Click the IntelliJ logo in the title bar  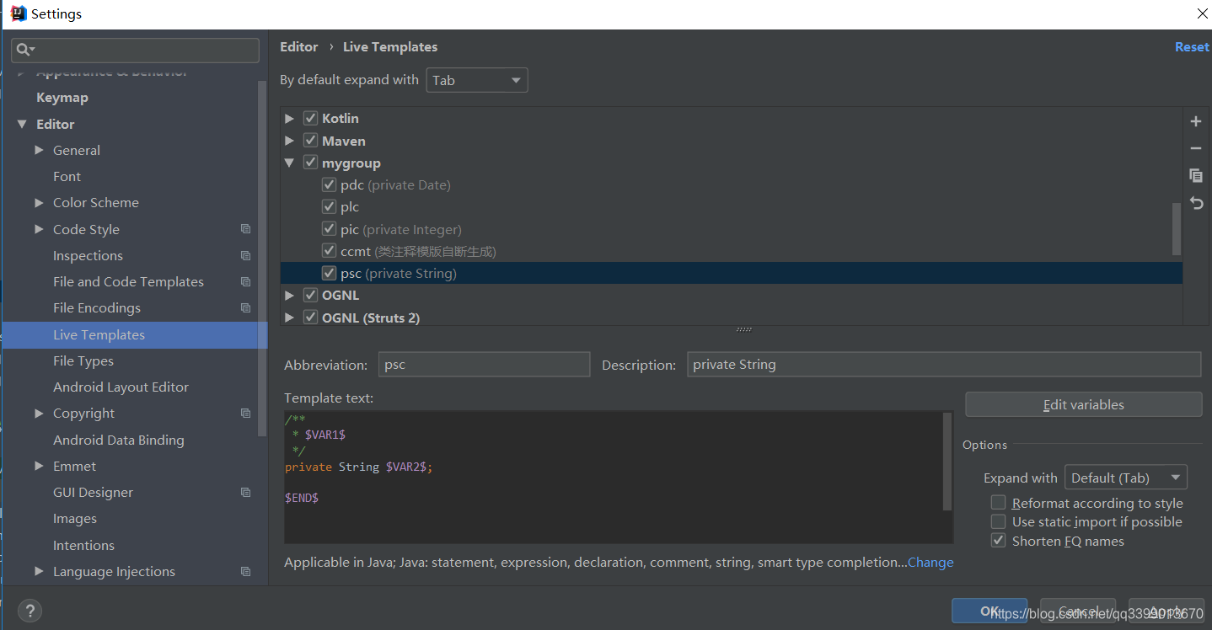pyautogui.click(x=18, y=13)
